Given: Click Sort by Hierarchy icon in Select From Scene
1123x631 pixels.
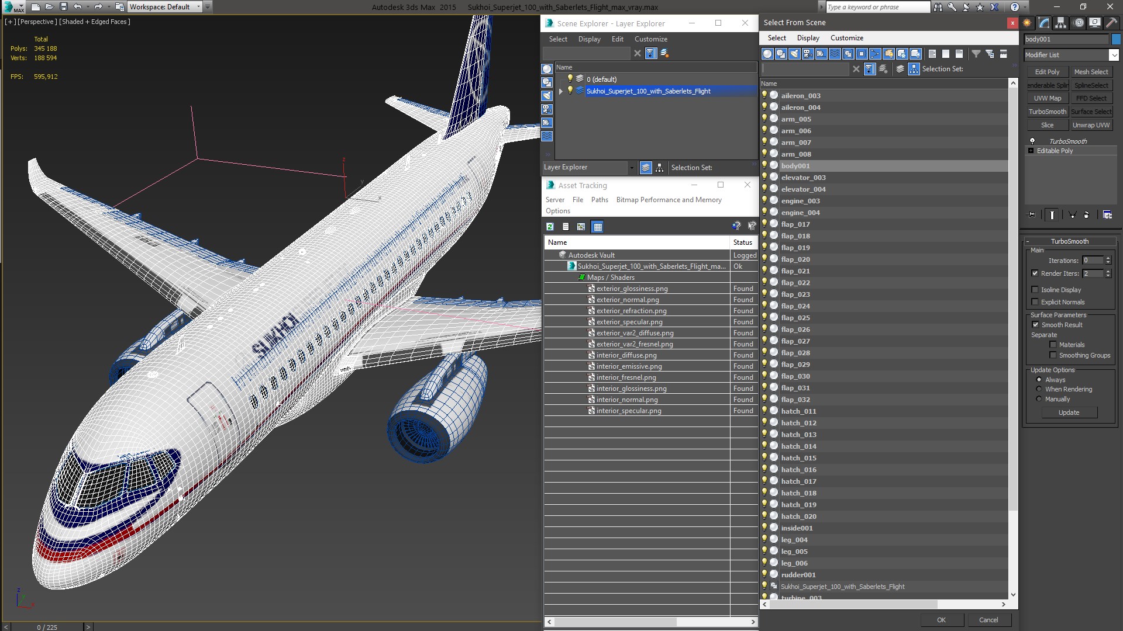Looking at the screenshot, I should [x=914, y=69].
